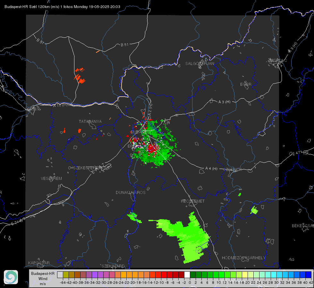Image resolution: width=314 pixels, height=288 pixels.
Task: Click the KAPOSVÁR city label
Action: 39,263
